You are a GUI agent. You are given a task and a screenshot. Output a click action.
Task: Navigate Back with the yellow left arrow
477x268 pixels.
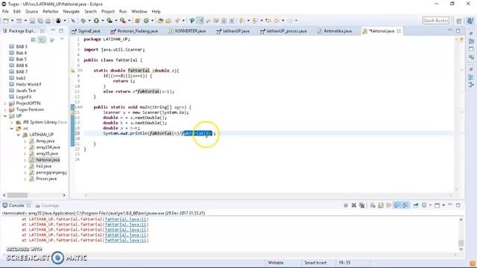[x=277, y=21]
